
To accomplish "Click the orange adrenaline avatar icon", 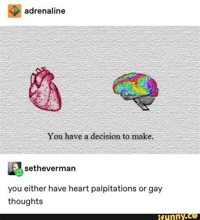I will pos(14,11).
